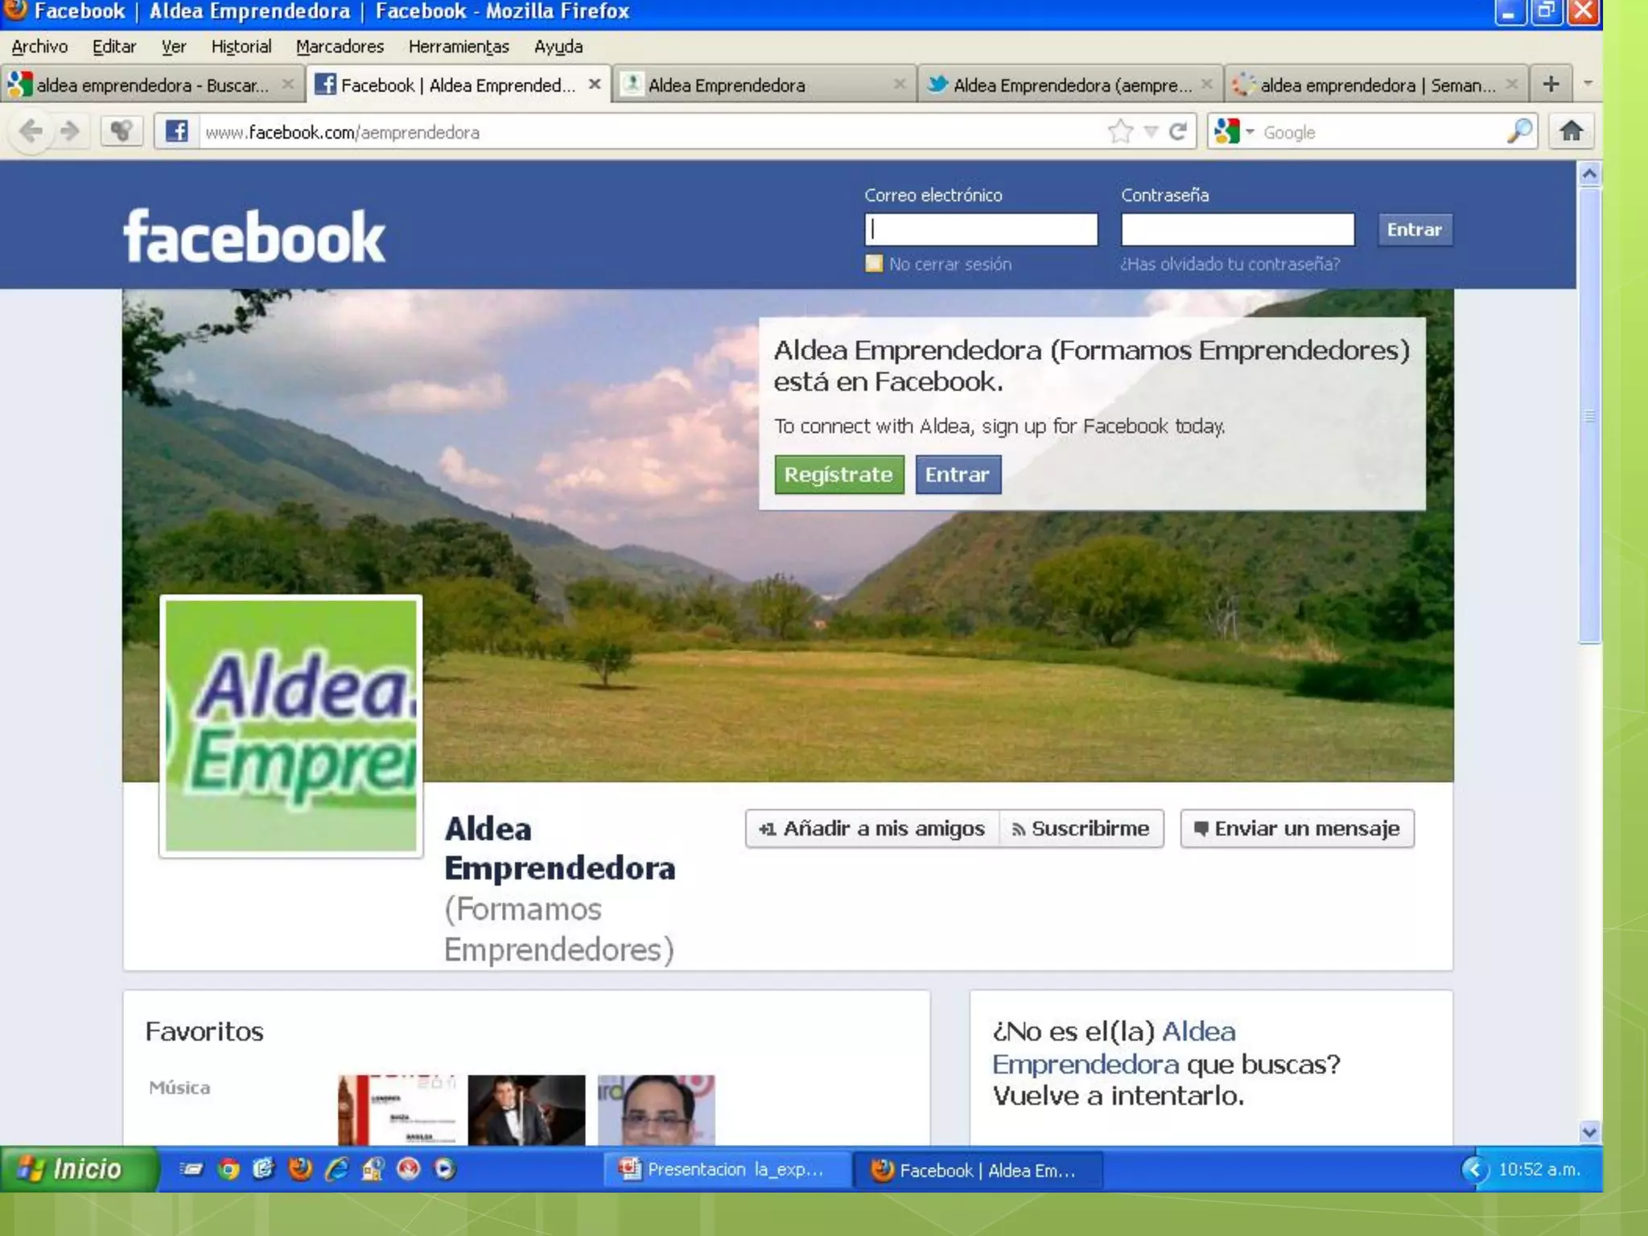Click the Correo electrónico input field
Image resolution: width=1648 pixels, height=1236 pixels.
tap(981, 229)
